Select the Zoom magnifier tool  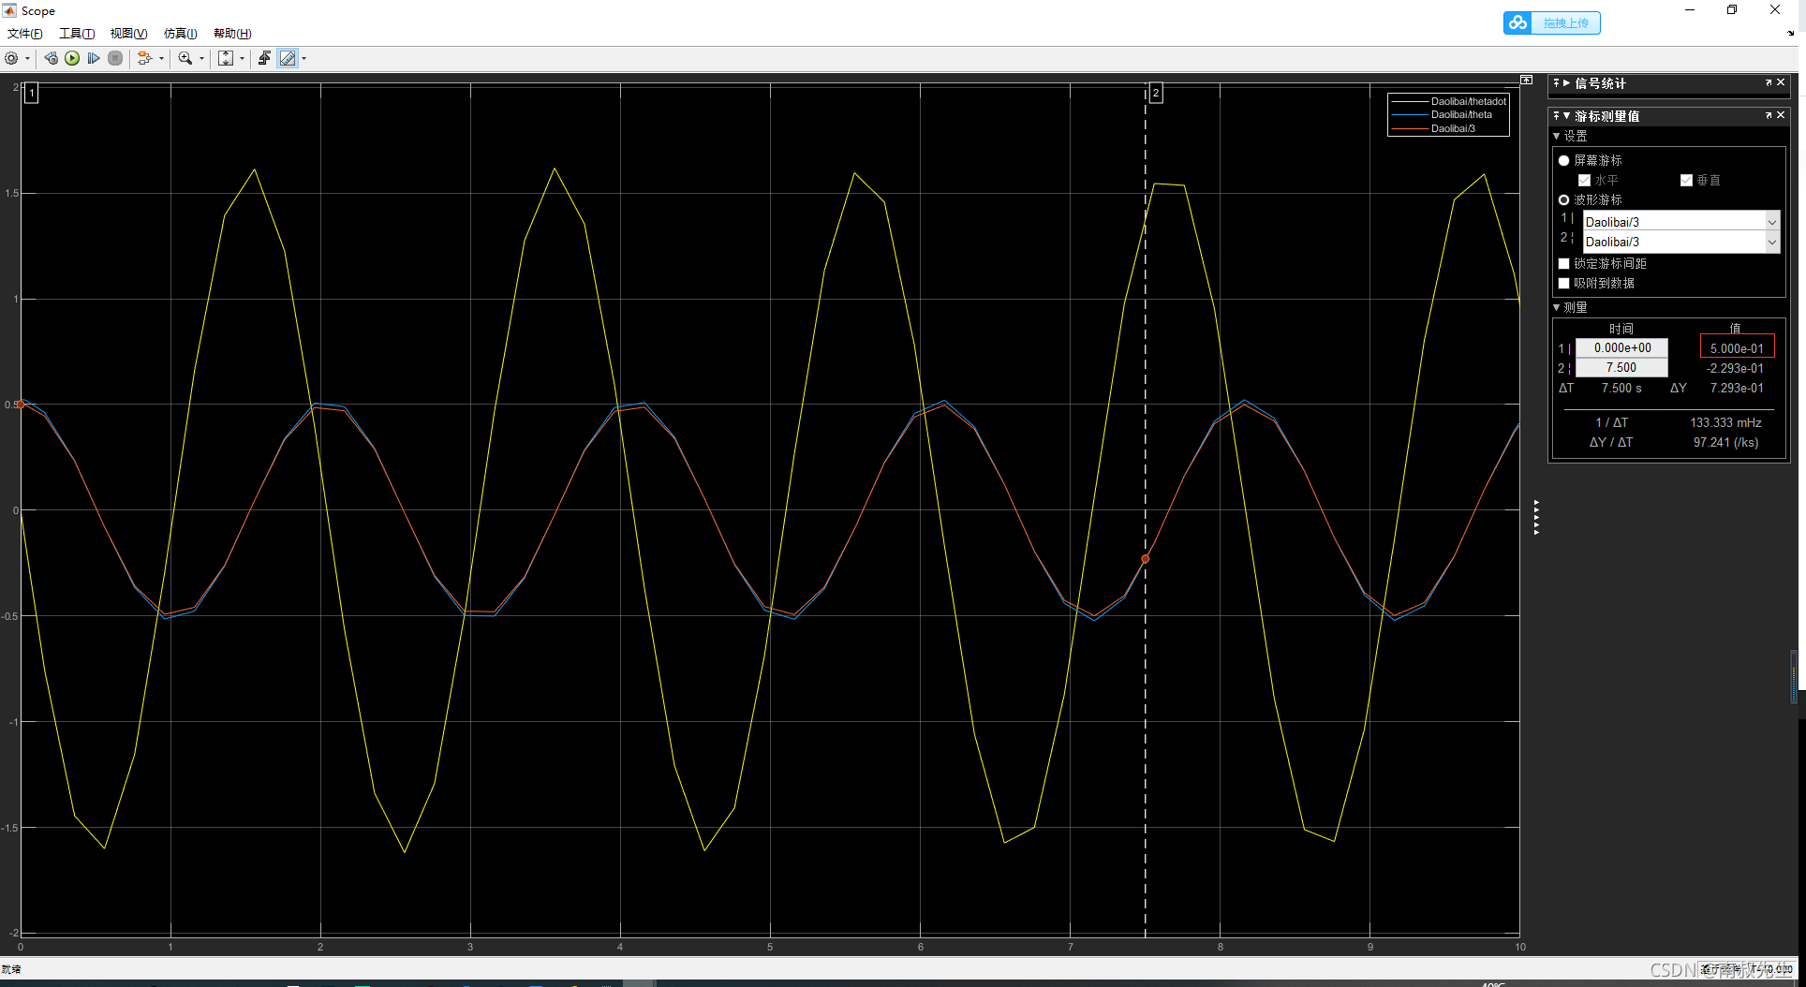185,58
